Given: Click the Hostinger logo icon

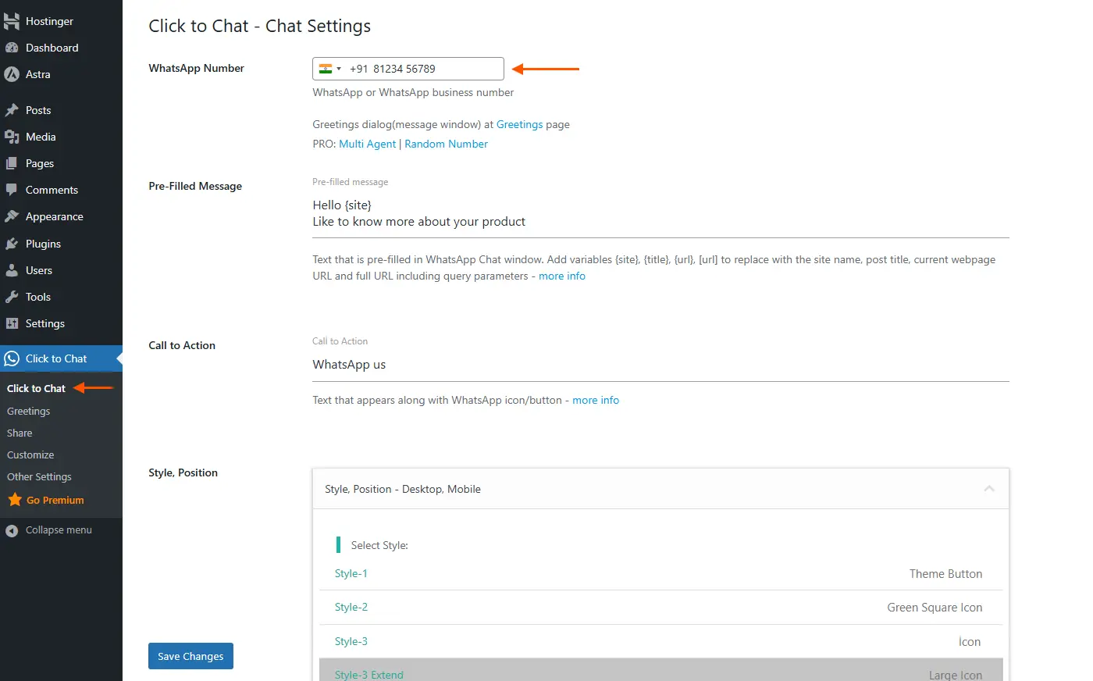Looking at the screenshot, I should tap(12, 21).
